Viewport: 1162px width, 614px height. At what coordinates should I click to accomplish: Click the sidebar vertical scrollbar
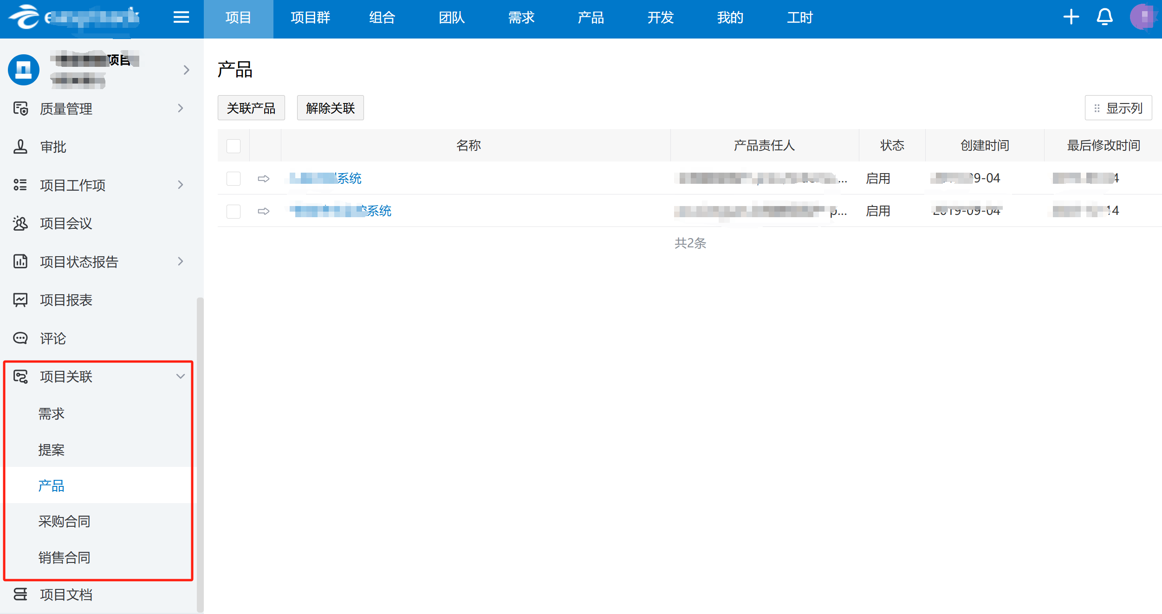click(x=200, y=455)
